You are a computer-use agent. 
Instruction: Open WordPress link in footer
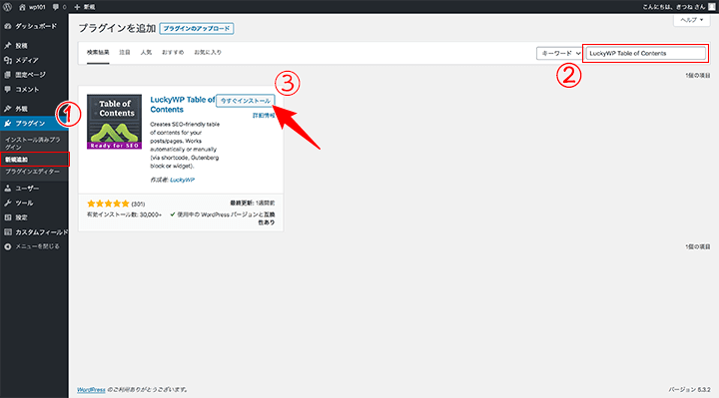91,390
